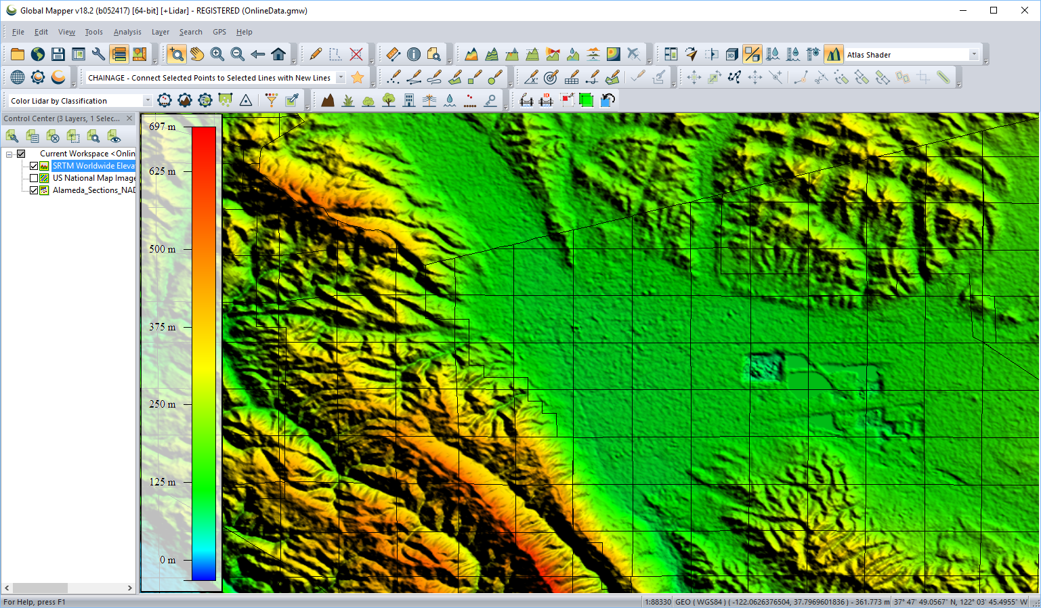Click the airplane-crossed icon in analysis toolbar

[634, 54]
